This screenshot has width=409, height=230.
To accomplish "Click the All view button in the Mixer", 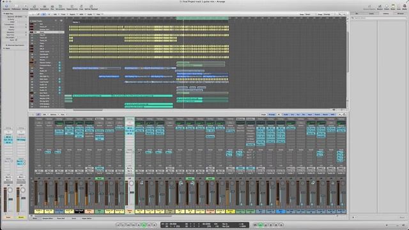I will (x=279, y=114).
